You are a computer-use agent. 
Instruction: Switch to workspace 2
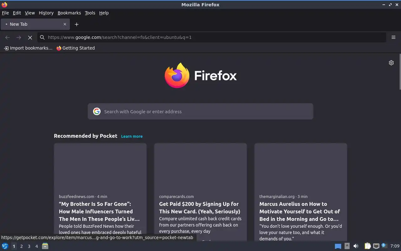tap(21, 246)
